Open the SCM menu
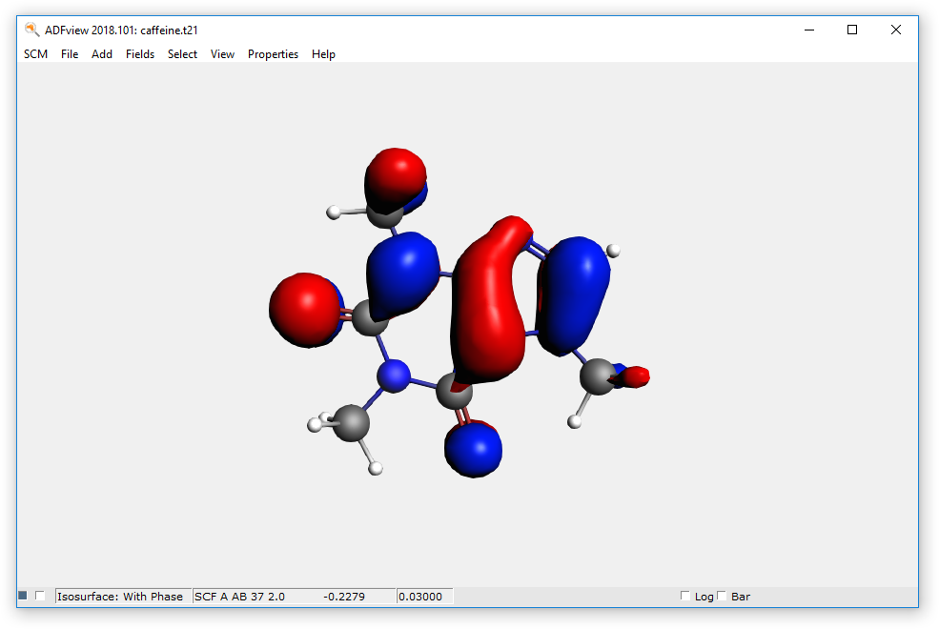939x629 pixels. [x=35, y=54]
